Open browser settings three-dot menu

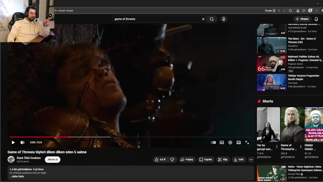pyautogui.click(x=316, y=11)
